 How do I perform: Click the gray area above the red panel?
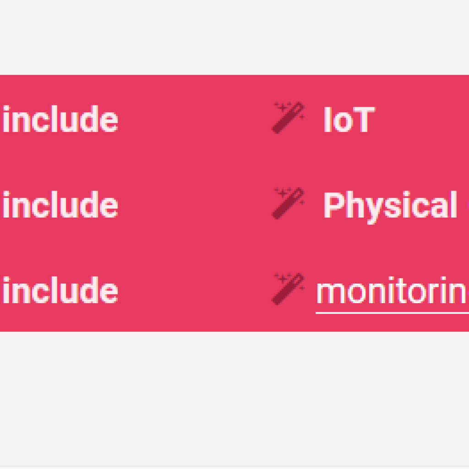[x=234, y=37]
